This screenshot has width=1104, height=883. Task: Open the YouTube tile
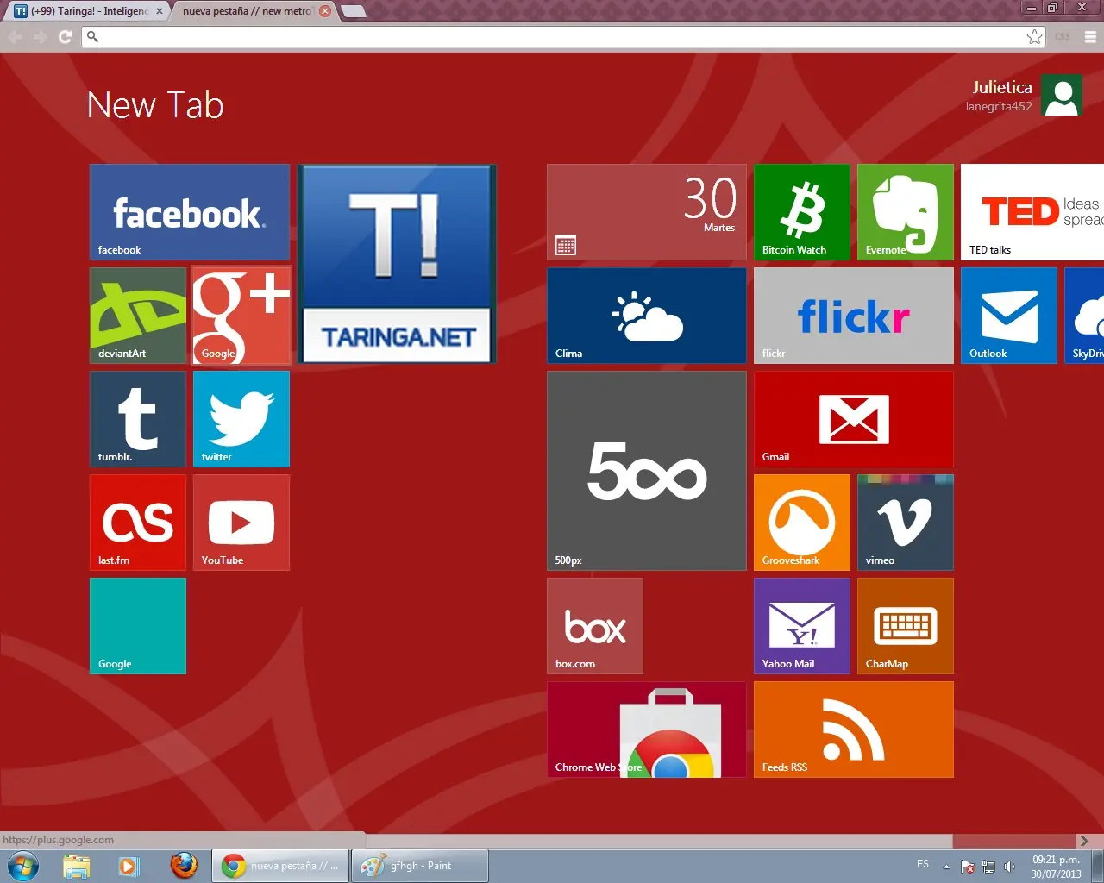tap(241, 523)
